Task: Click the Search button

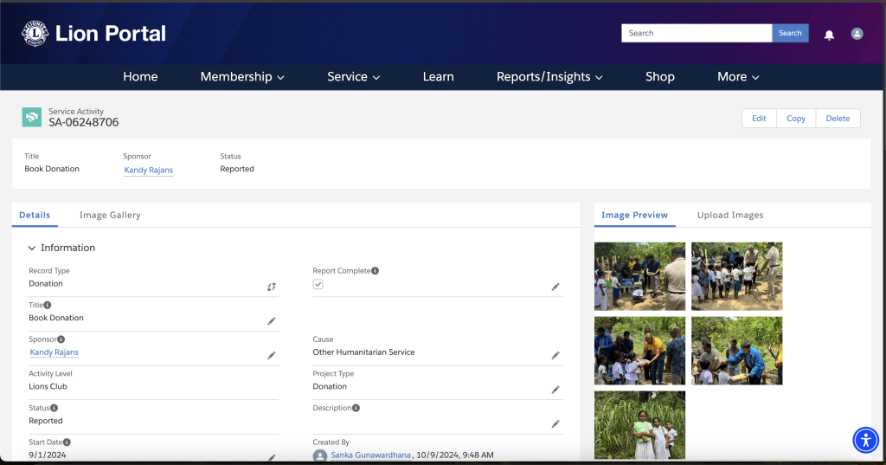Action: click(x=790, y=33)
